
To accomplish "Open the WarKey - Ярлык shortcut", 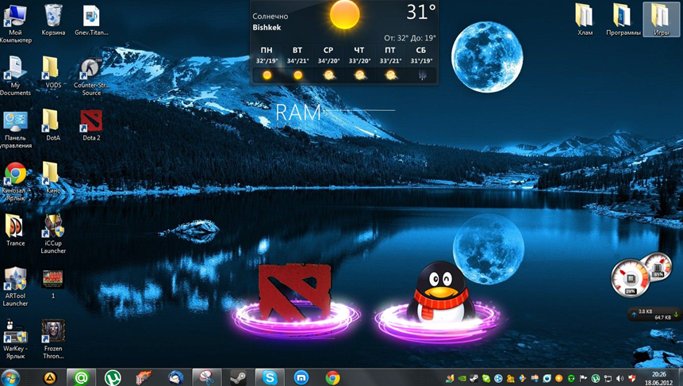I will coord(15,339).
